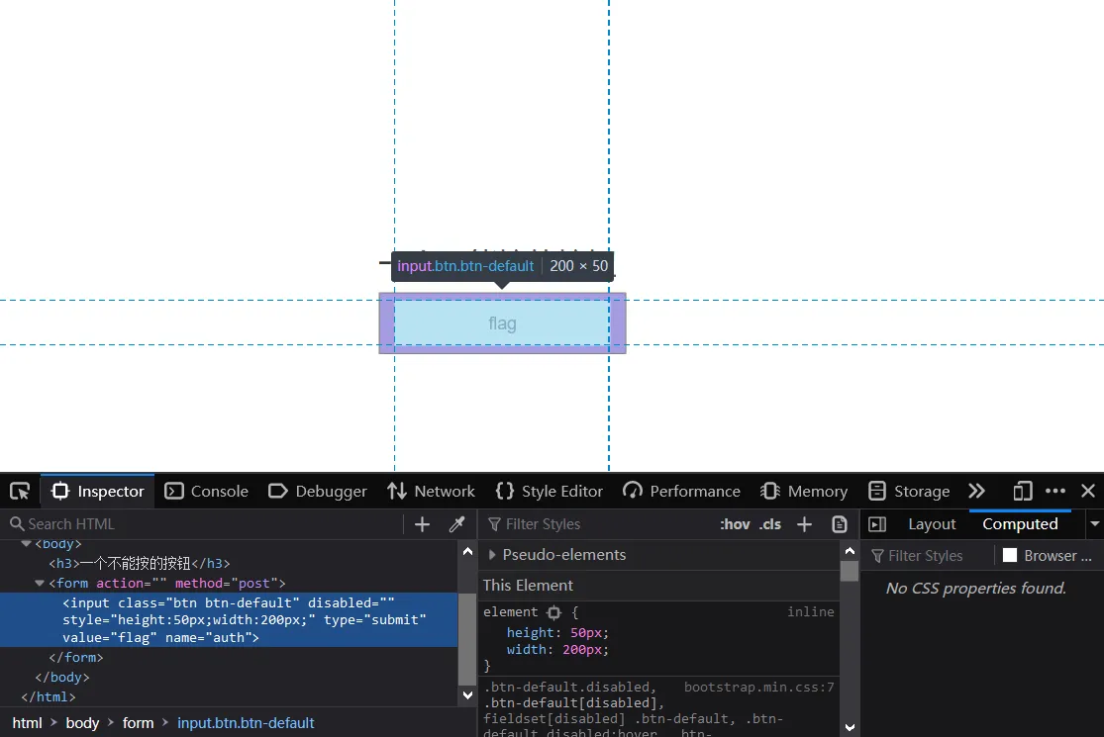Add new style rule plus button
The width and height of the screenshot is (1104, 737).
804,524
